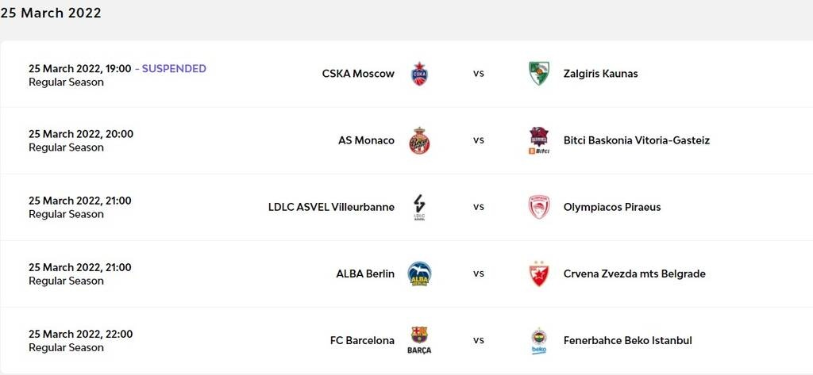The height and width of the screenshot is (375, 813).
Task: Click the Zalgiris Kaunas team logo
Action: click(x=539, y=74)
